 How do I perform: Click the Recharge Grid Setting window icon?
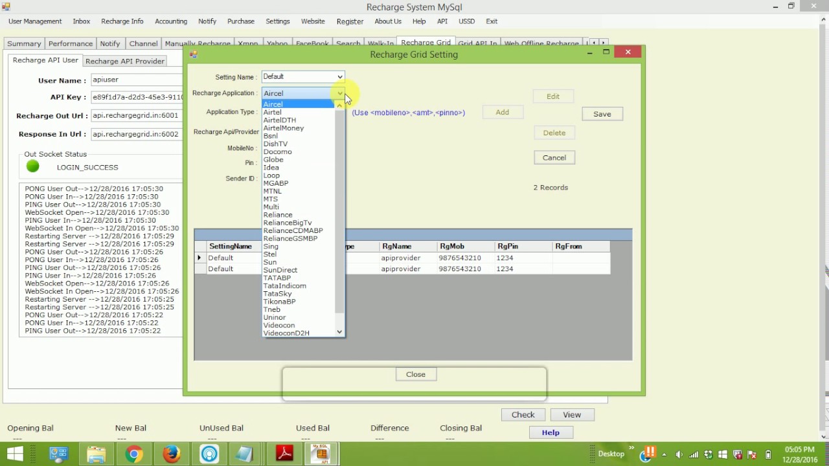[193, 54]
